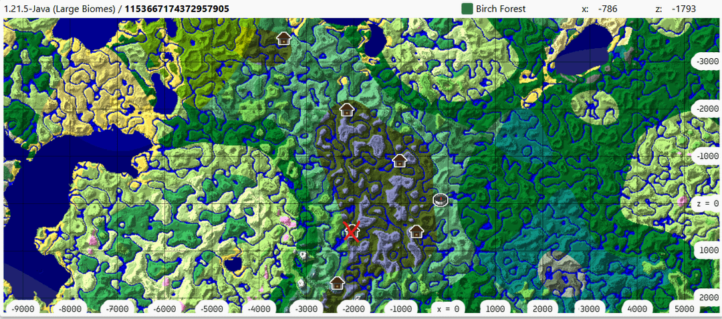722x319 pixels.
Task: Select the house marker directly right of the red X
Action: 416,232
